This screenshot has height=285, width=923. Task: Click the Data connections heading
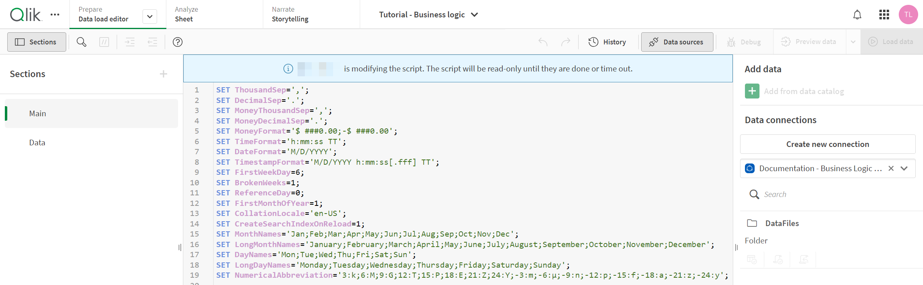pos(780,120)
